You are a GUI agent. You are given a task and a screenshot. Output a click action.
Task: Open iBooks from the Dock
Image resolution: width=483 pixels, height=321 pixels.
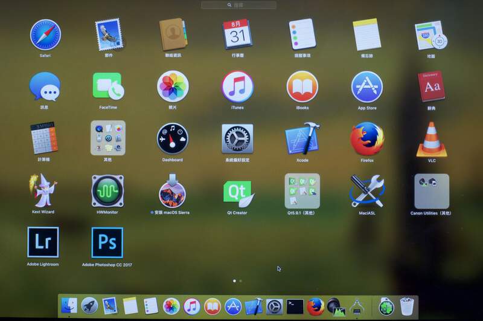(213, 306)
